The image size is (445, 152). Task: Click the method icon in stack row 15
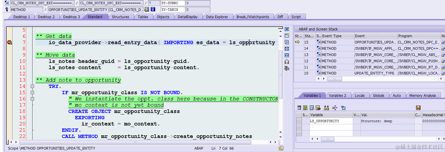click(x=319, y=42)
